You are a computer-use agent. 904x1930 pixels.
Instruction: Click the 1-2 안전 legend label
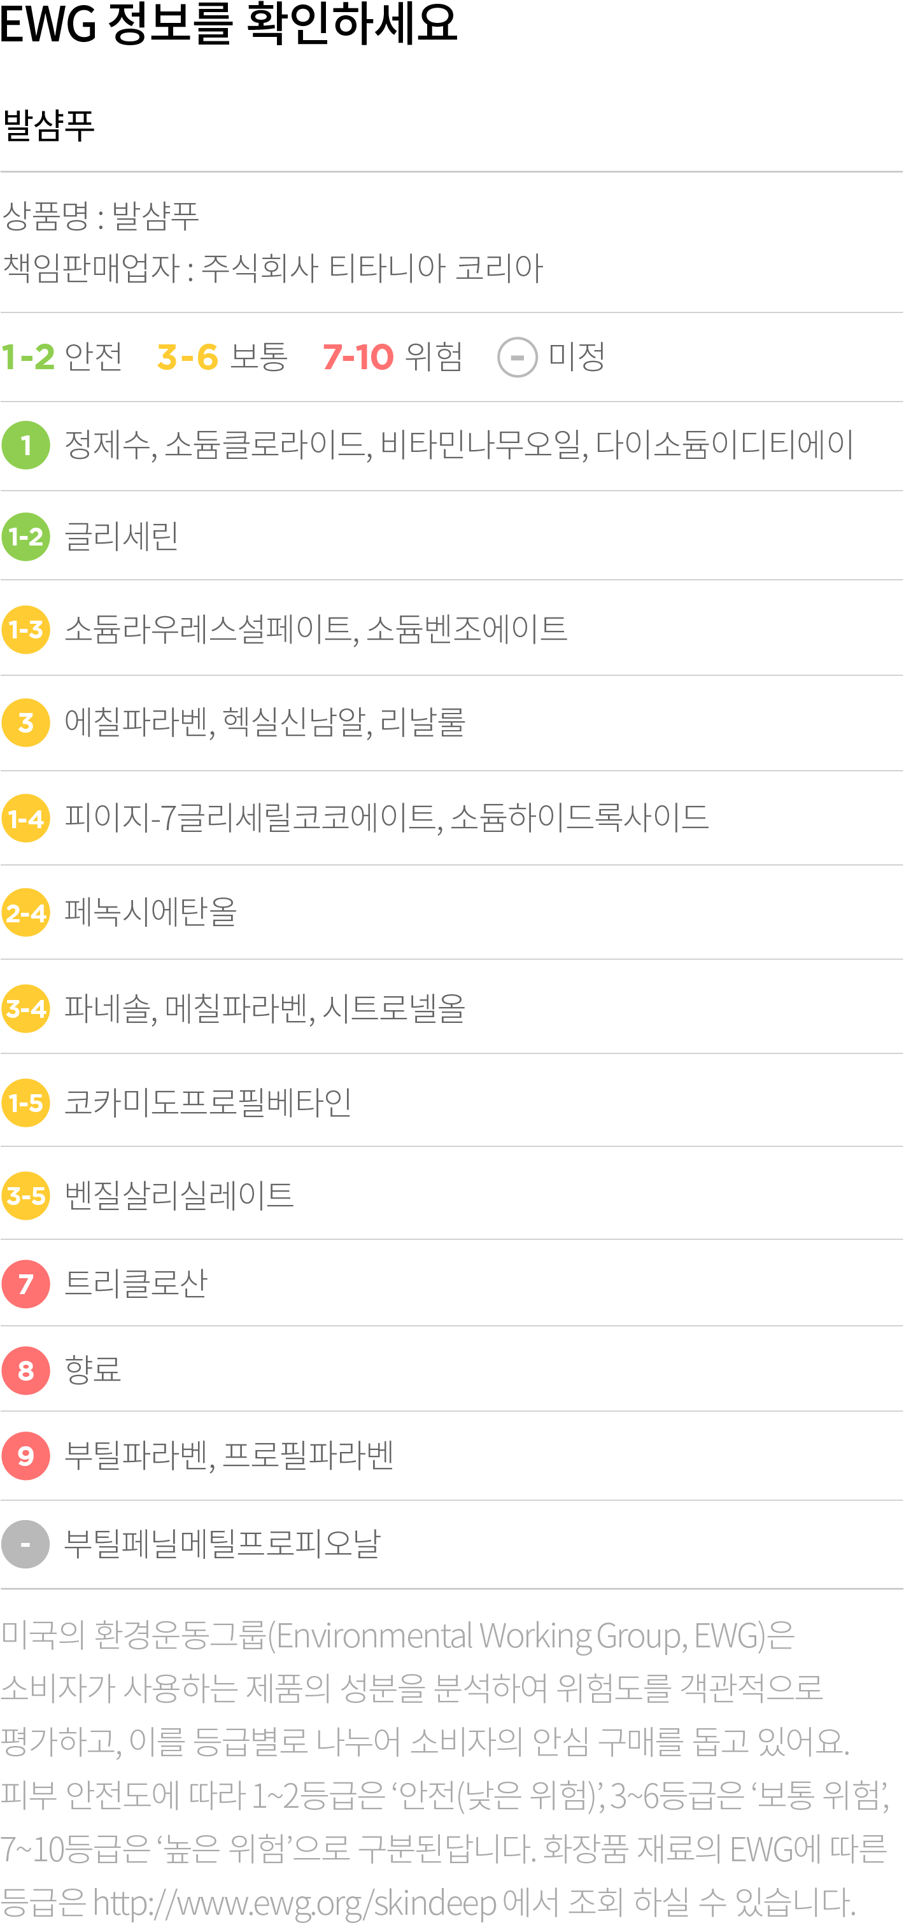62,356
